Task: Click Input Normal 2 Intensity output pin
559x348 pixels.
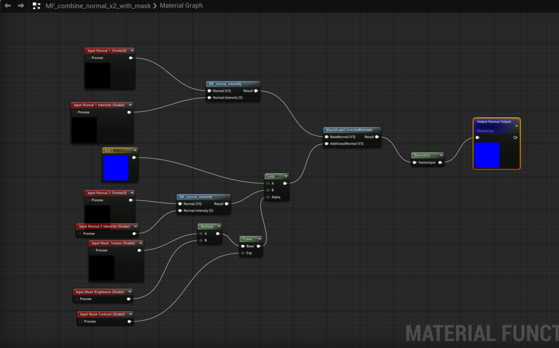Action: [134, 233]
